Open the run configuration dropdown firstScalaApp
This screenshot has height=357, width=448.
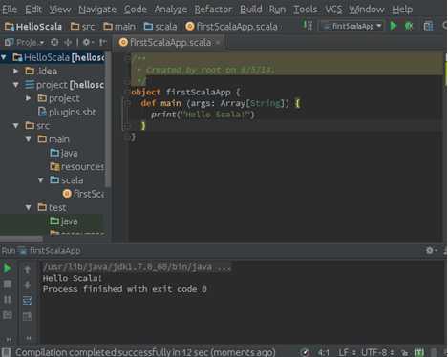[352, 26]
